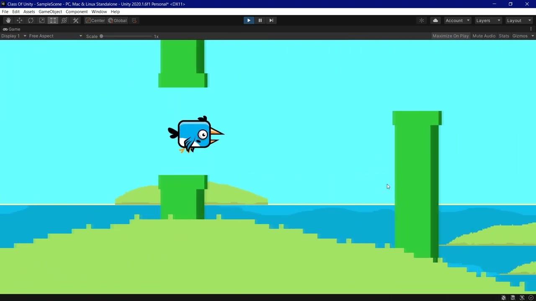
Task: Toggle the Stats overlay
Action: pyautogui.click(x=504, y=36)
